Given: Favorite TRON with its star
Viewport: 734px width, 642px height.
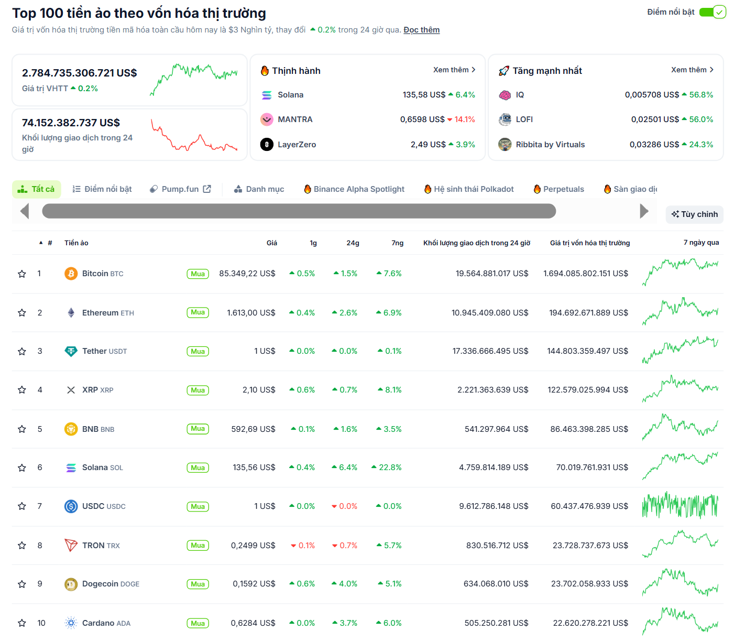Looking at the screenshot, I should tap(22, 546).
